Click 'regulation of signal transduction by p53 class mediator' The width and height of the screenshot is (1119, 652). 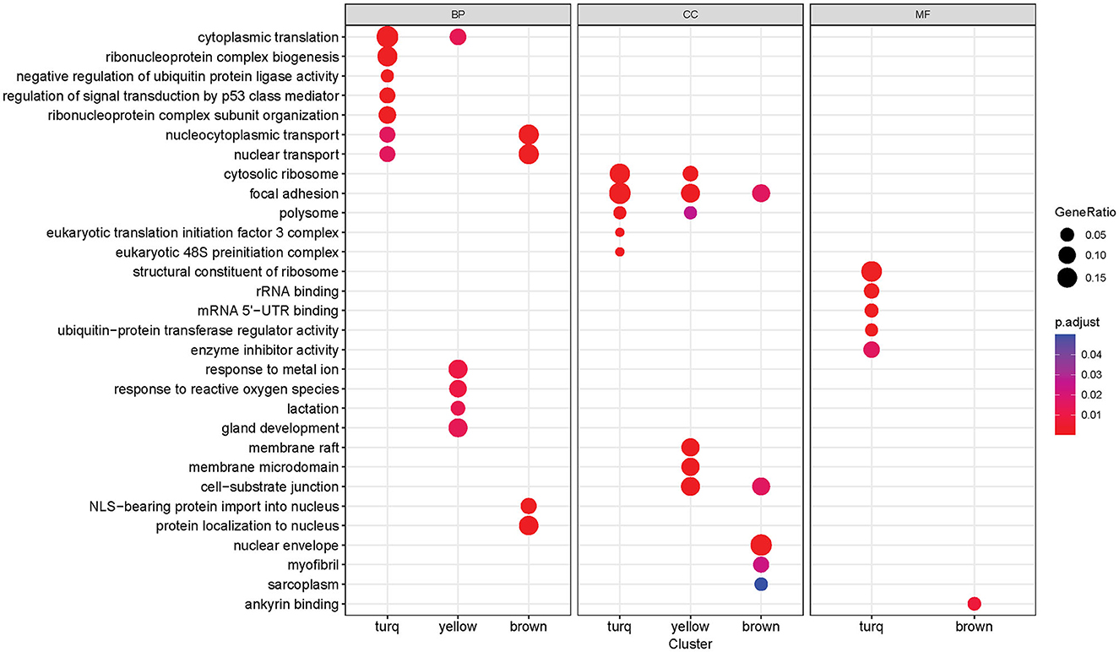click(171, 95)
